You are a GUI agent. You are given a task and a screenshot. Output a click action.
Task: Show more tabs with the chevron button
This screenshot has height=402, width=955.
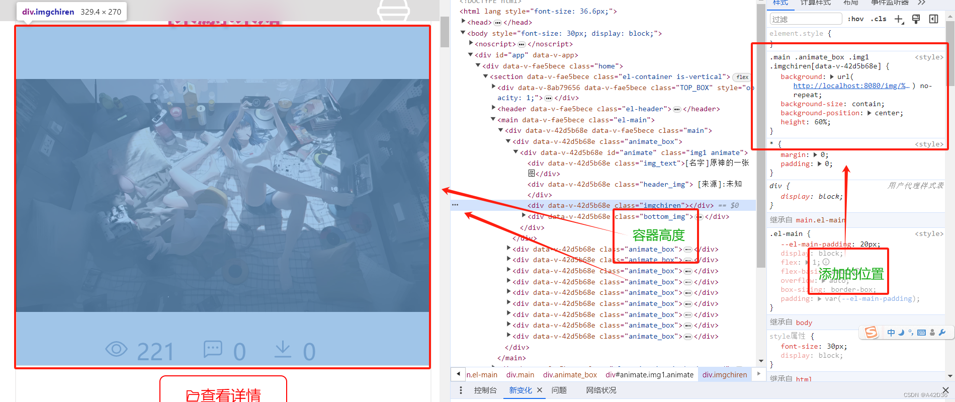pyautogui.click(x=921, y=3)
